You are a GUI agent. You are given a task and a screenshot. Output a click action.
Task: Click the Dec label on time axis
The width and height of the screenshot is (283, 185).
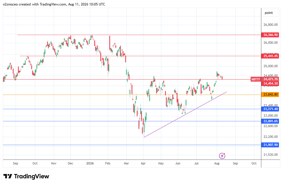[x=71, y=163]
